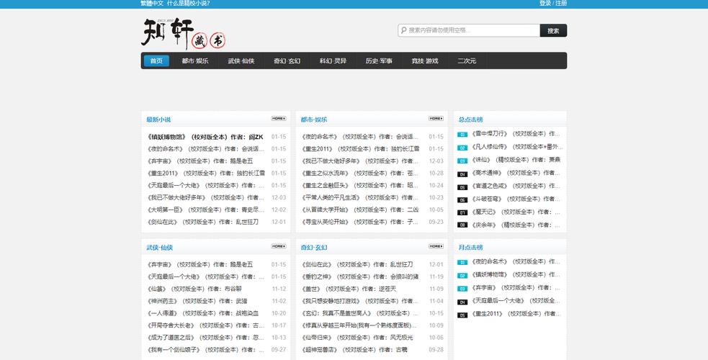
Task: Open MORE for 奇幻·玄幻 section
Action: 436,246
